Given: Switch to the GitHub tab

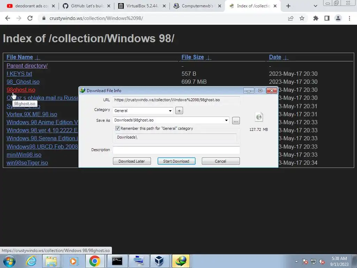Looking at the screenshot, I should [86, 6].
